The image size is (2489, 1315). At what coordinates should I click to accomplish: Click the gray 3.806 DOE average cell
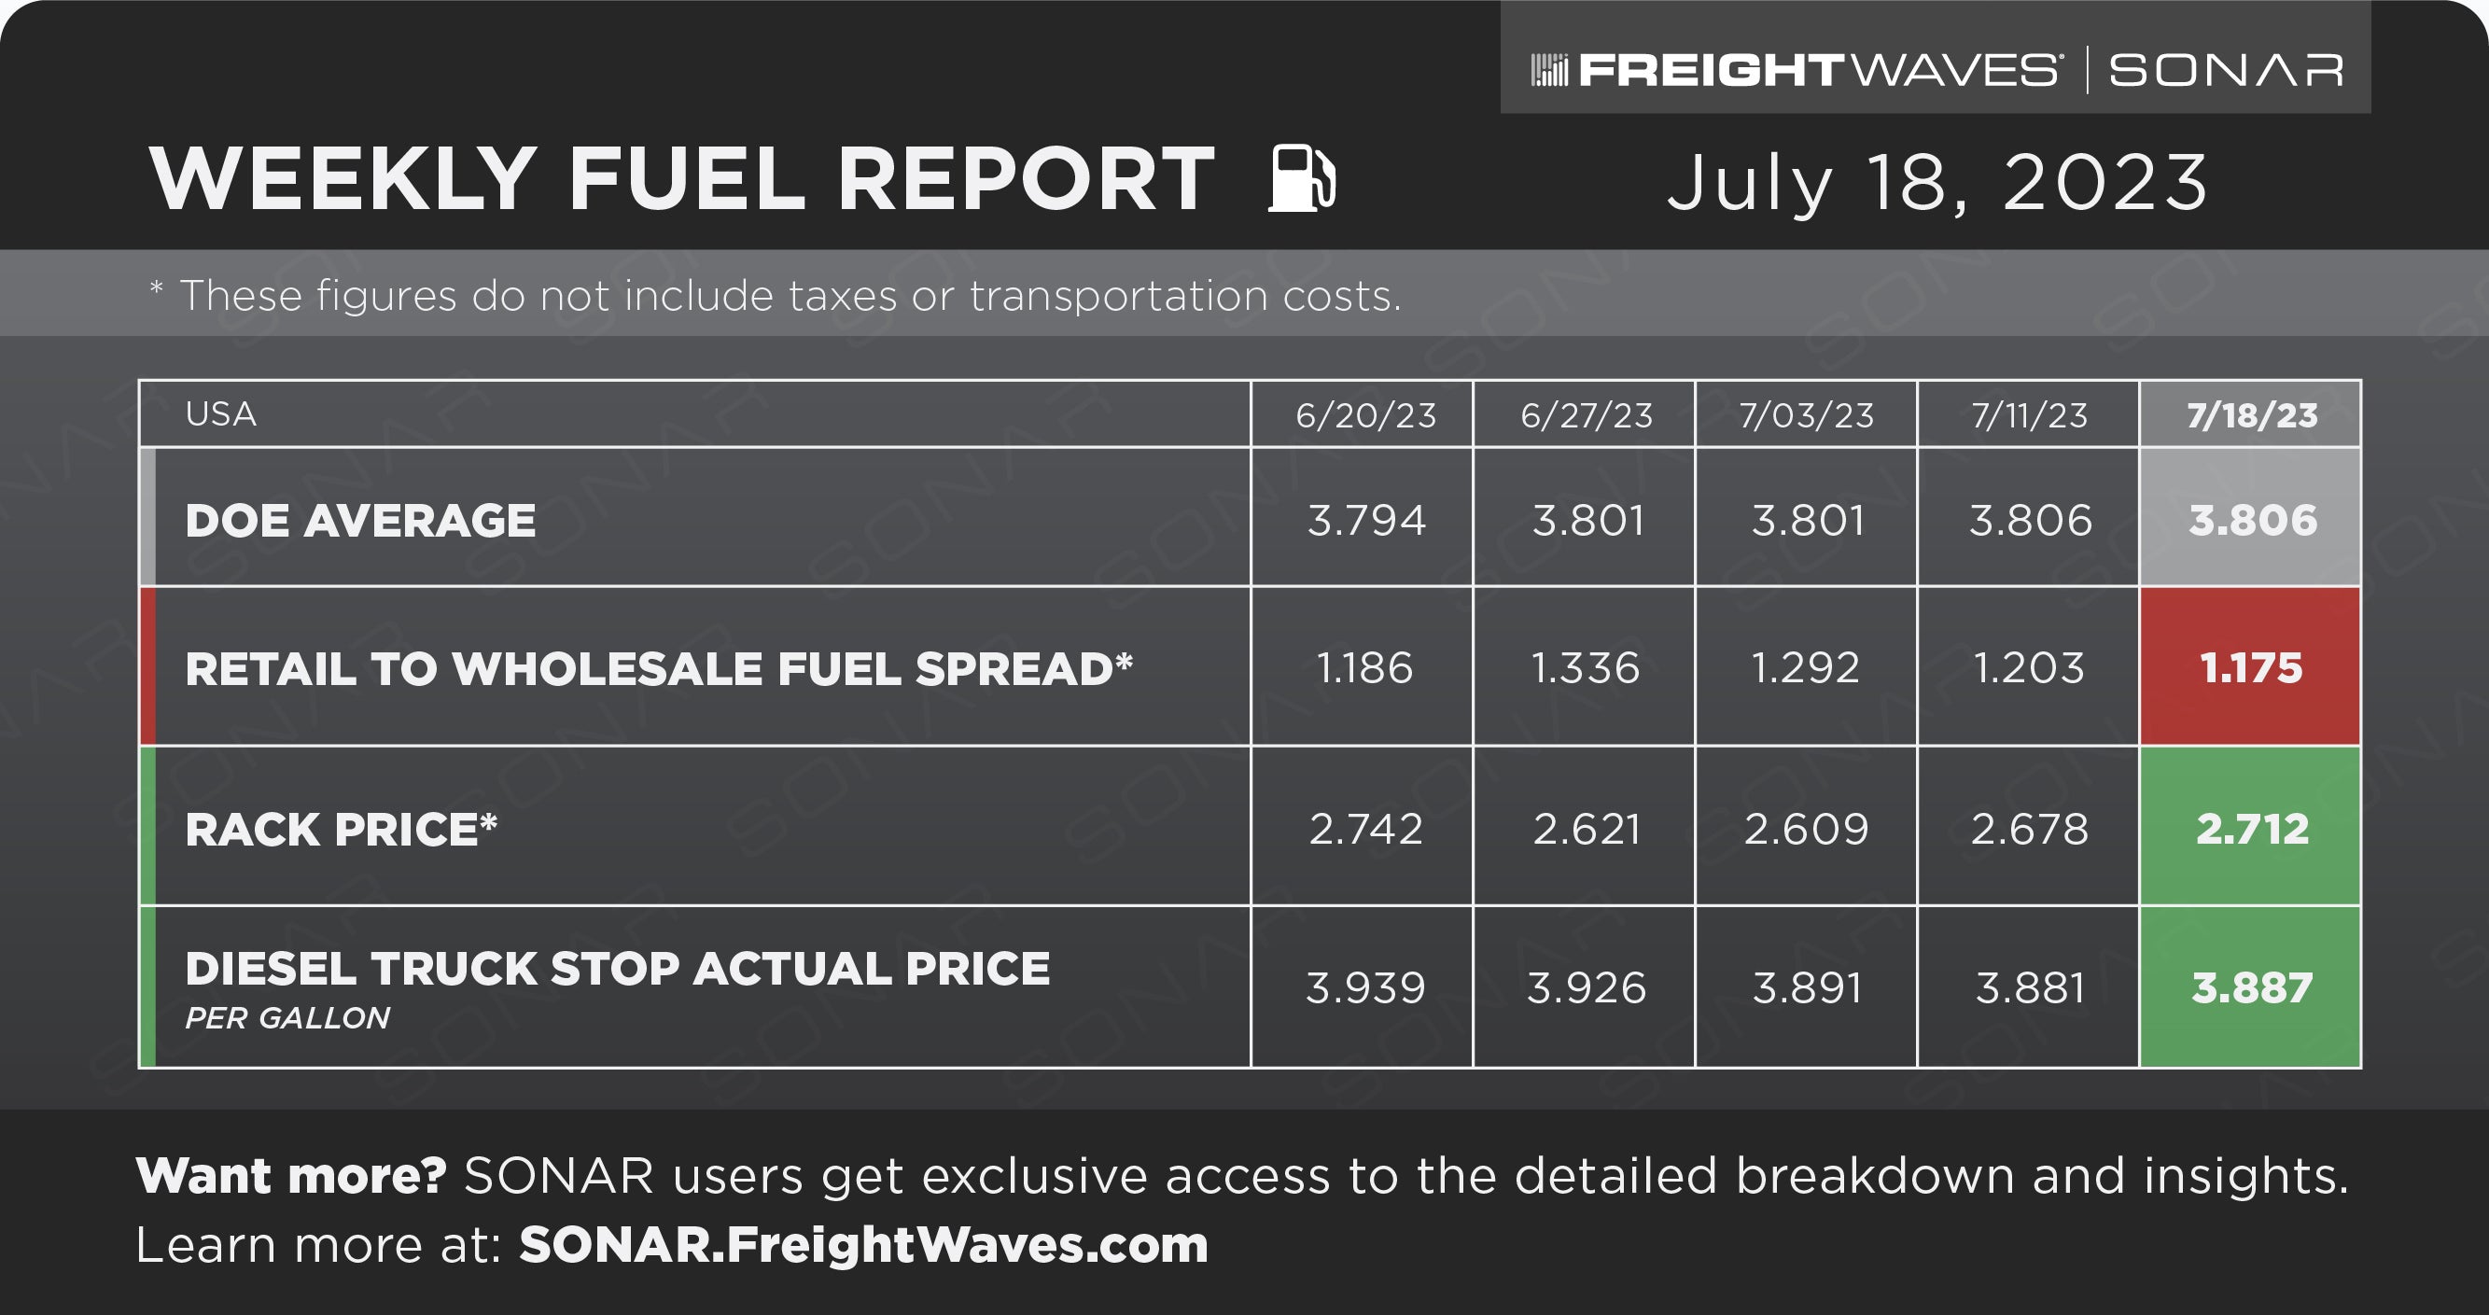pos(2251,519)
